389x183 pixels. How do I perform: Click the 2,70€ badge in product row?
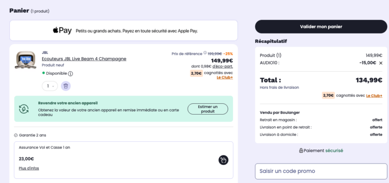coord(196,73)
